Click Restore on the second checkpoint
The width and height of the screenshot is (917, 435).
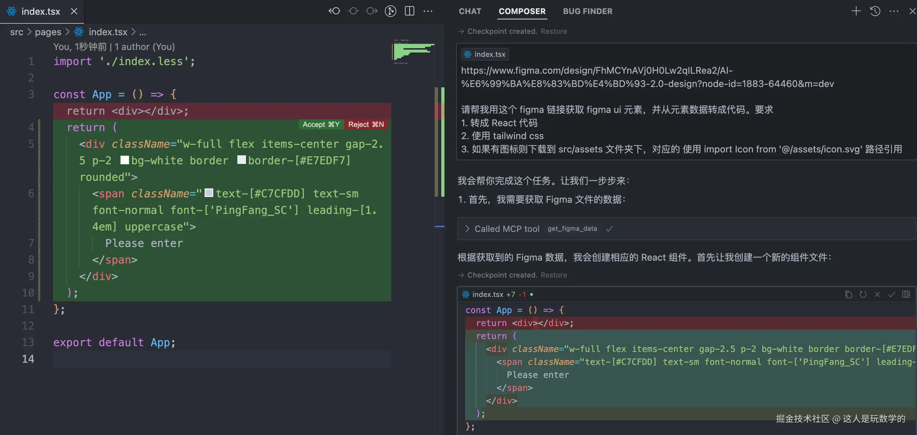[x=554, y=275]
